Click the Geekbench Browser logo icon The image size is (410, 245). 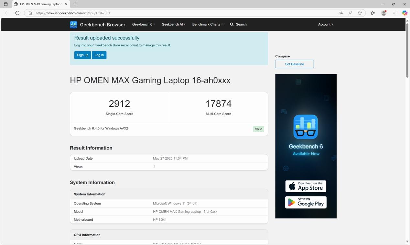(73, 24)
